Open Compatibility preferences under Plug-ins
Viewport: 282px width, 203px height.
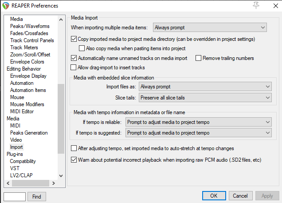(x=23, y=161)
